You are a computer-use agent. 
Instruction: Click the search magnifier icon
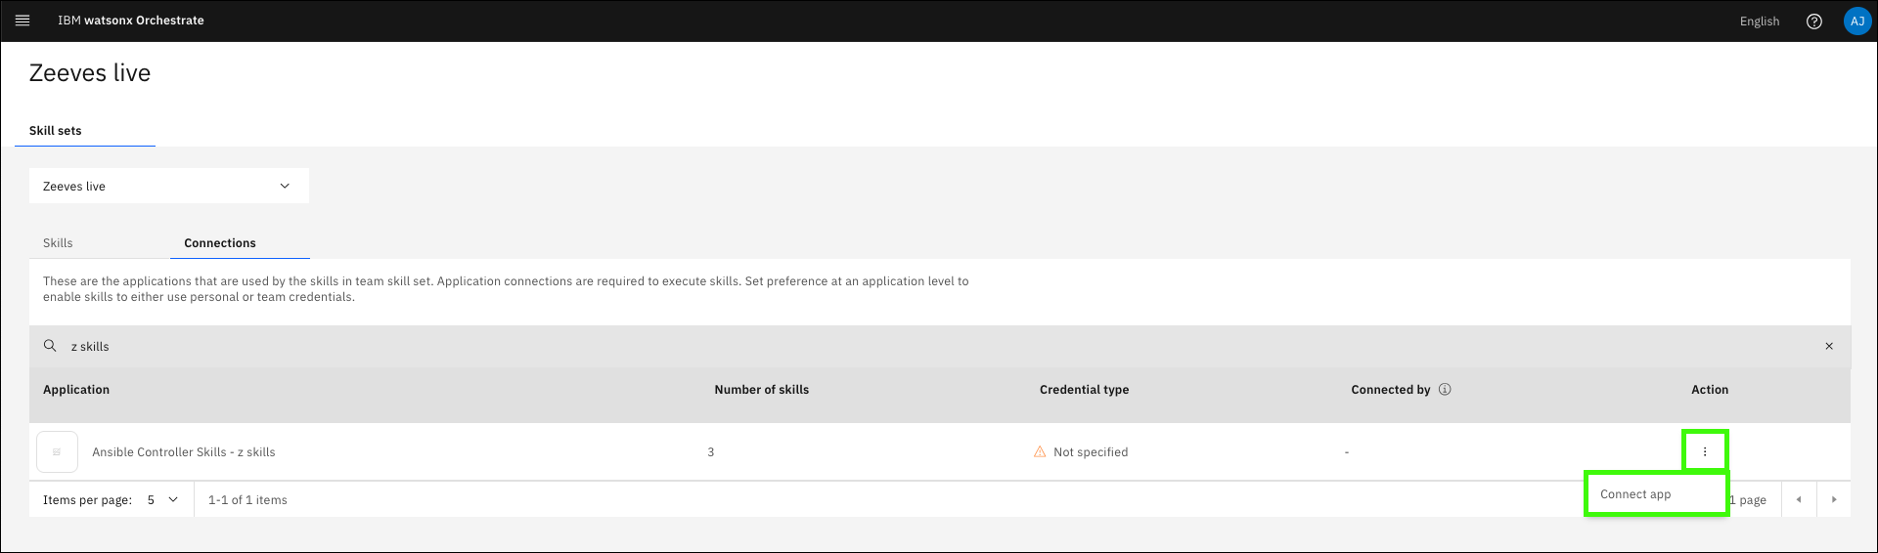coord(50,346)
